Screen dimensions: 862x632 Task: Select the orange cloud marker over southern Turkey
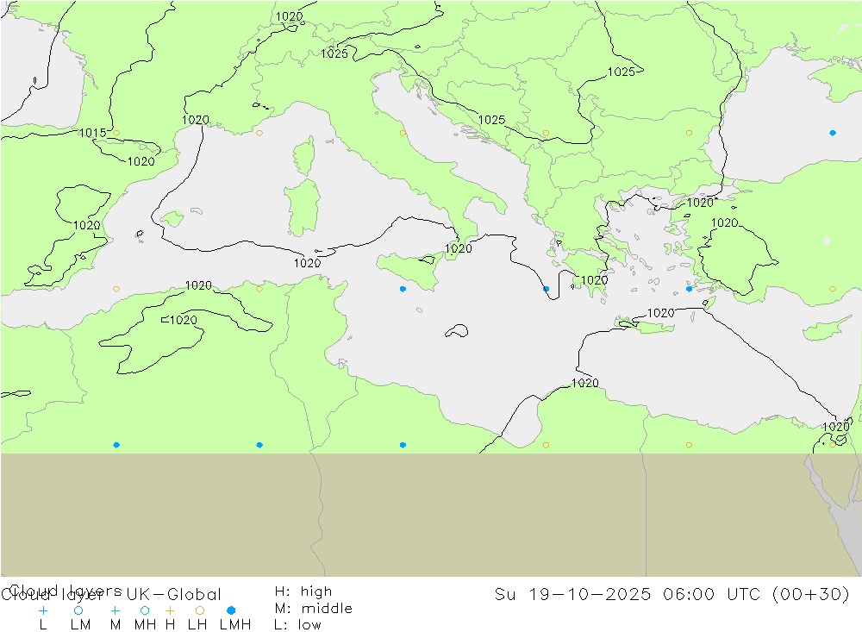click(833, 289)
